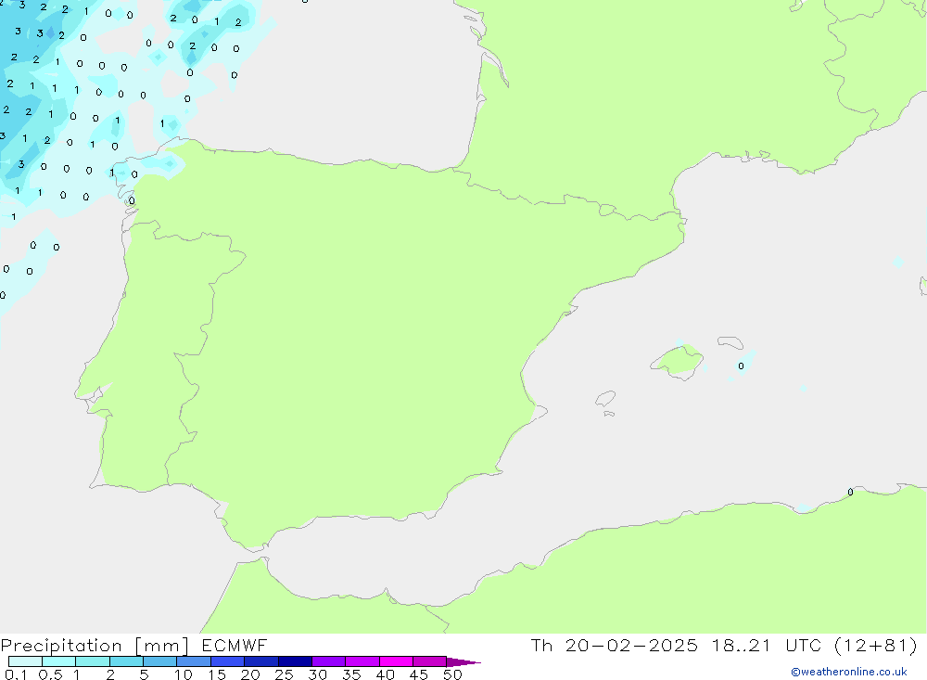Viewport: 927px width, 680px height.
Task: Choose the 15–20 mm legend color box
Action: 228,661
